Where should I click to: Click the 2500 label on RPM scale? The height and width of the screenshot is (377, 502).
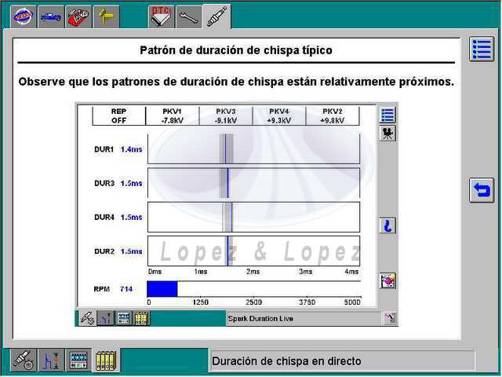253,302
